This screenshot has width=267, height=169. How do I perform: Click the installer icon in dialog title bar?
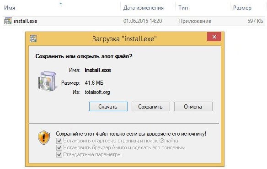33,39
